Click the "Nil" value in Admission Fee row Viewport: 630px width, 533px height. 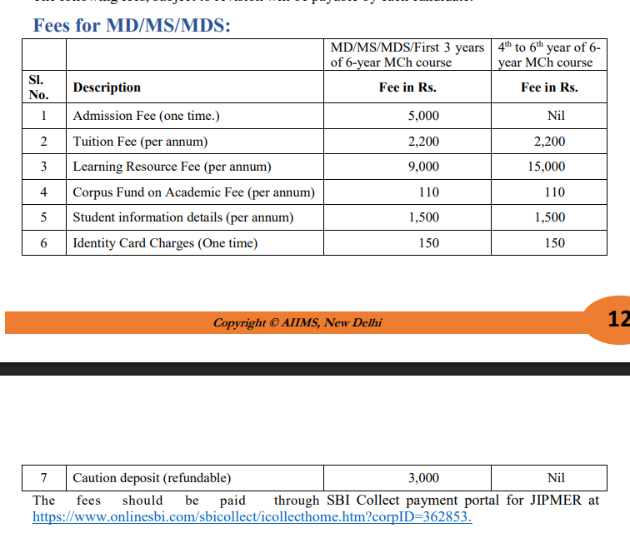click(555, 116)
